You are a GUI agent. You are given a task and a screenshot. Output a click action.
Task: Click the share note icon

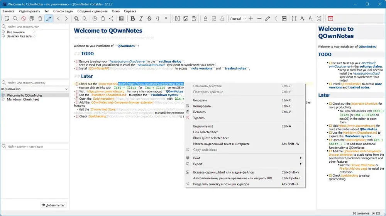tap(111, 19)
